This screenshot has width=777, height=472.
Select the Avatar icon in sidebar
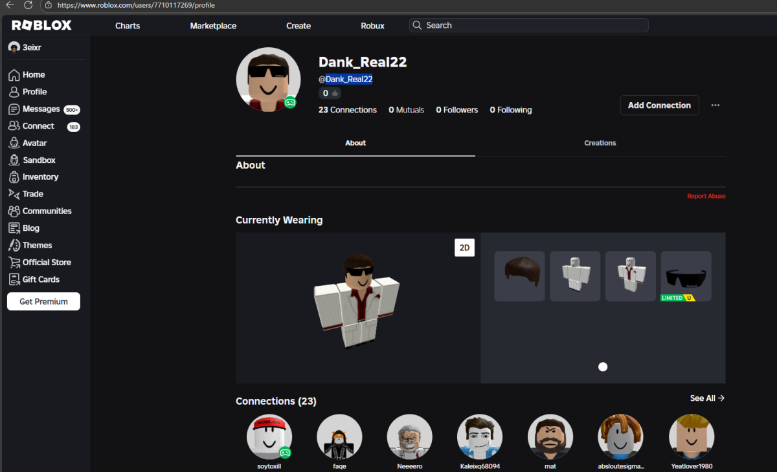(14, 143)
